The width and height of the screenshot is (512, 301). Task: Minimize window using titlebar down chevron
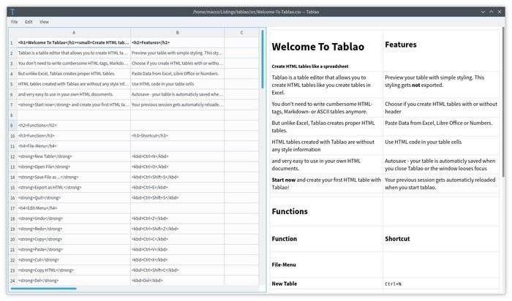coord(483,12)
